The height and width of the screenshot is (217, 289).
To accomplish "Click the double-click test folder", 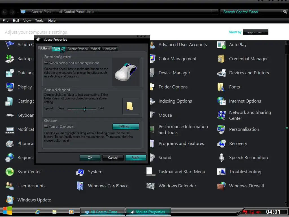I will 130,106.
